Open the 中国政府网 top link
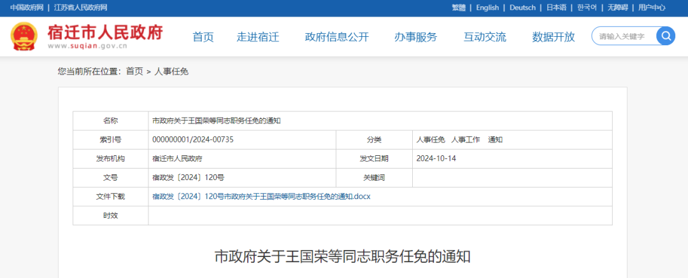688x278 pixels. coord(27,8)
